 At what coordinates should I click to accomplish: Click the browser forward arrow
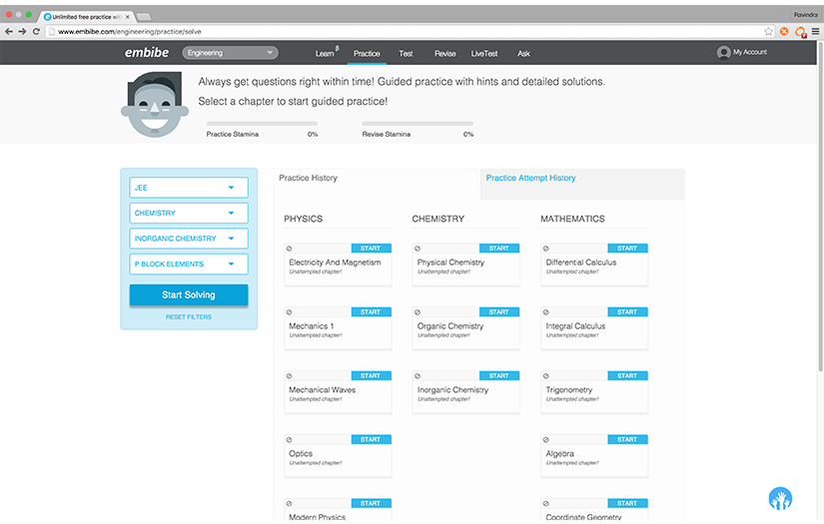[x=22, y=32]
